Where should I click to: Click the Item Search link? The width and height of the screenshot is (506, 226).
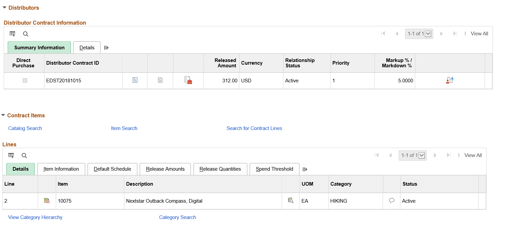coord(124,128)
